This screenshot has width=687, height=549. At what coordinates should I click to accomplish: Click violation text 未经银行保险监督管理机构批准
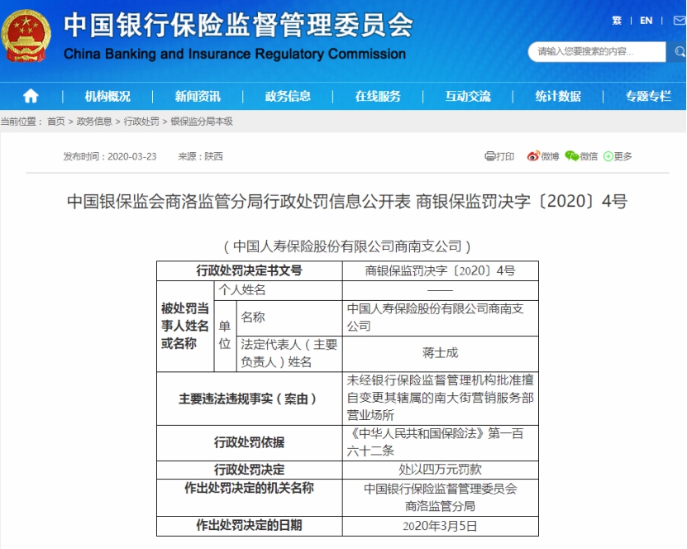441,398
